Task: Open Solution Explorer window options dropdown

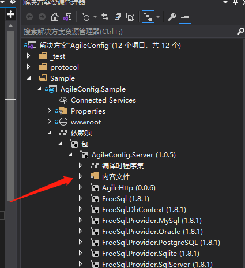Action: point(225,2)
